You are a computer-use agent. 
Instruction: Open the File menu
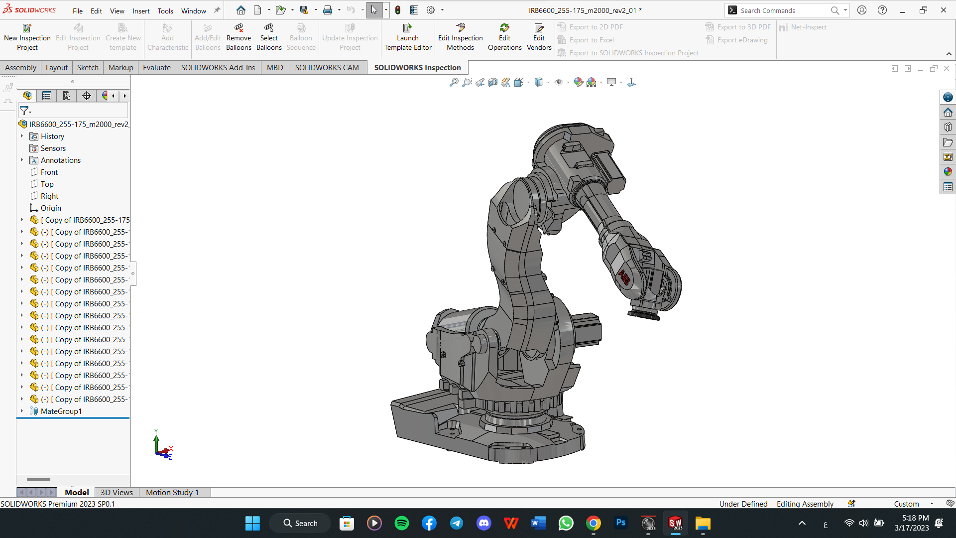[78, 11]
